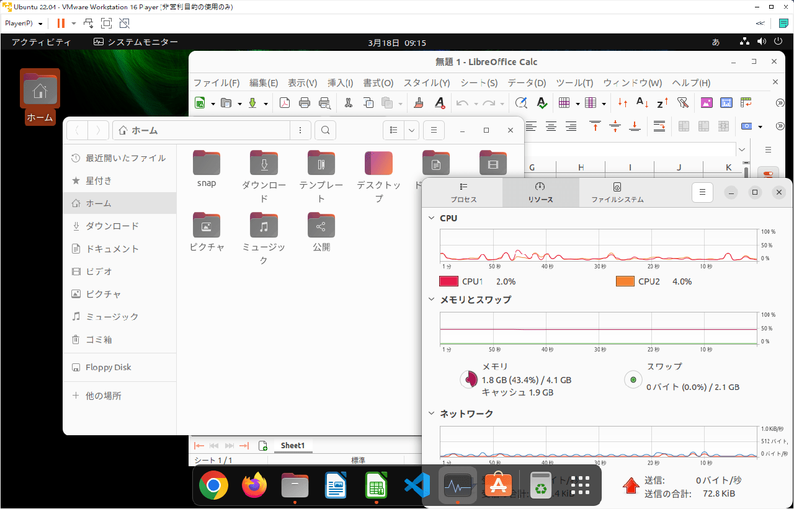Click the Save document icon in Calc
The width and height of the screenshot is (794, 509).
(x=252, y=103)
